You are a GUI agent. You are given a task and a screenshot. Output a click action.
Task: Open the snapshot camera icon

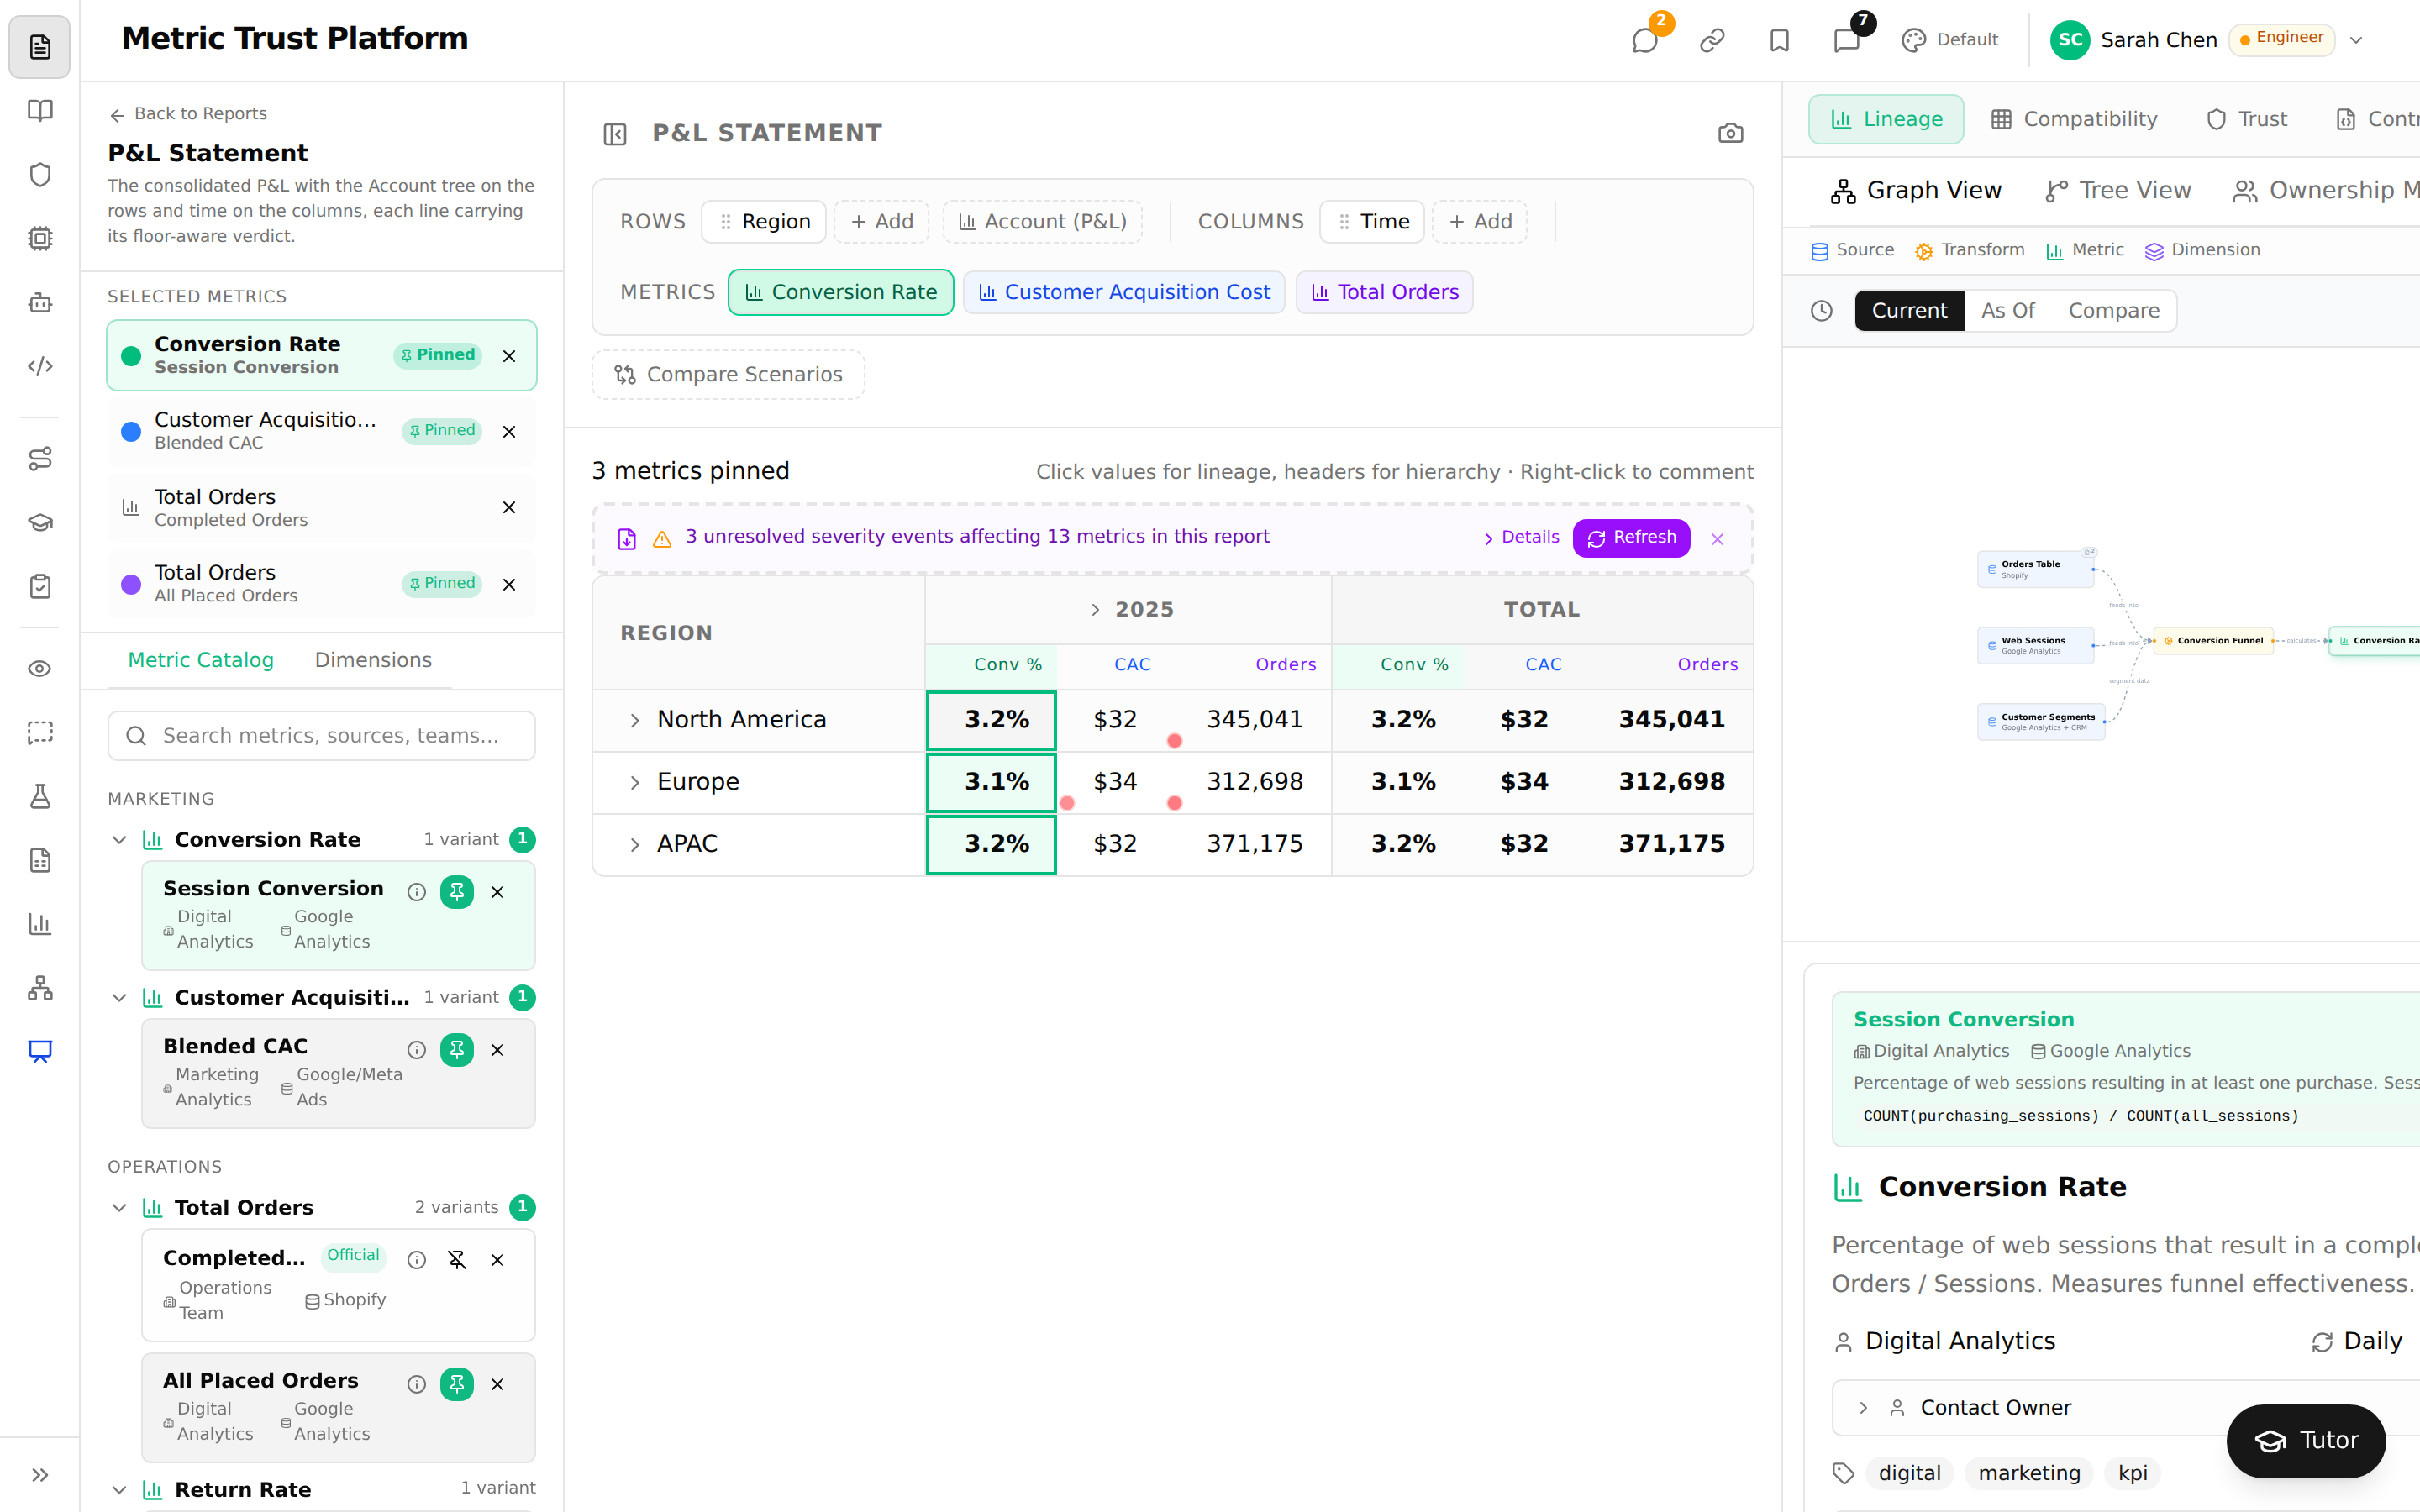1730,133
